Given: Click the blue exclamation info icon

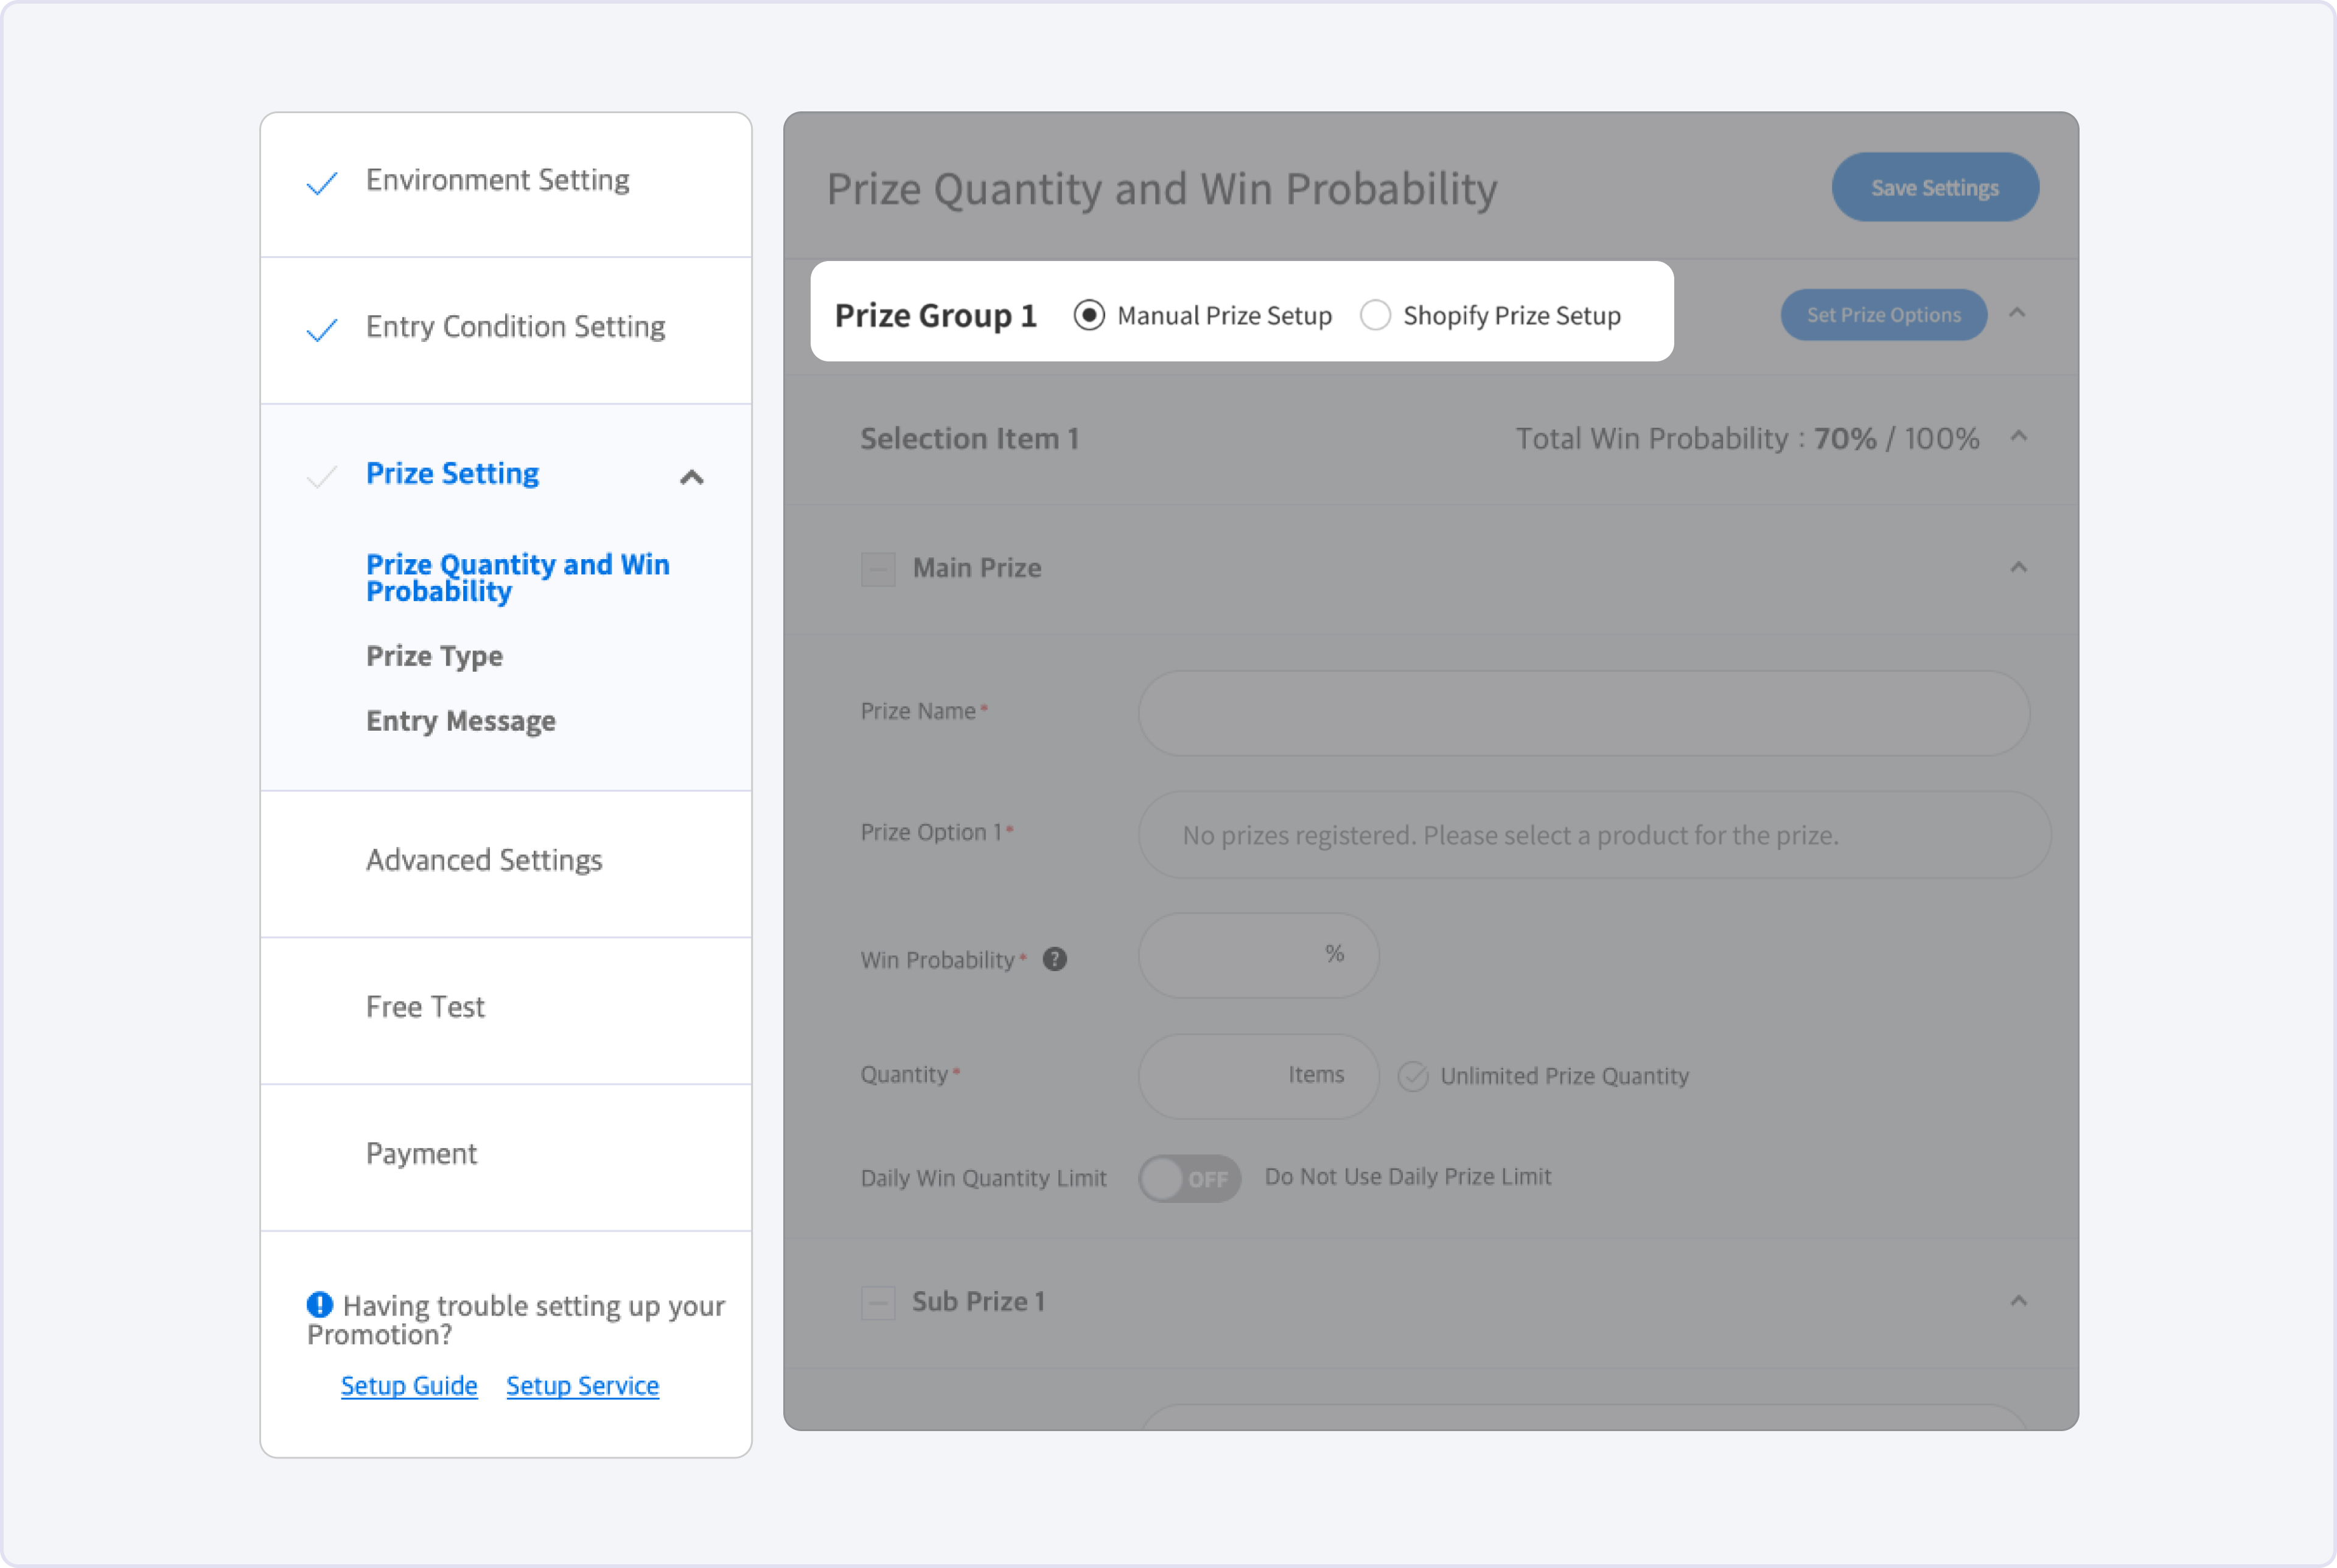Looking at the screenshot, I should [319, 1304].
